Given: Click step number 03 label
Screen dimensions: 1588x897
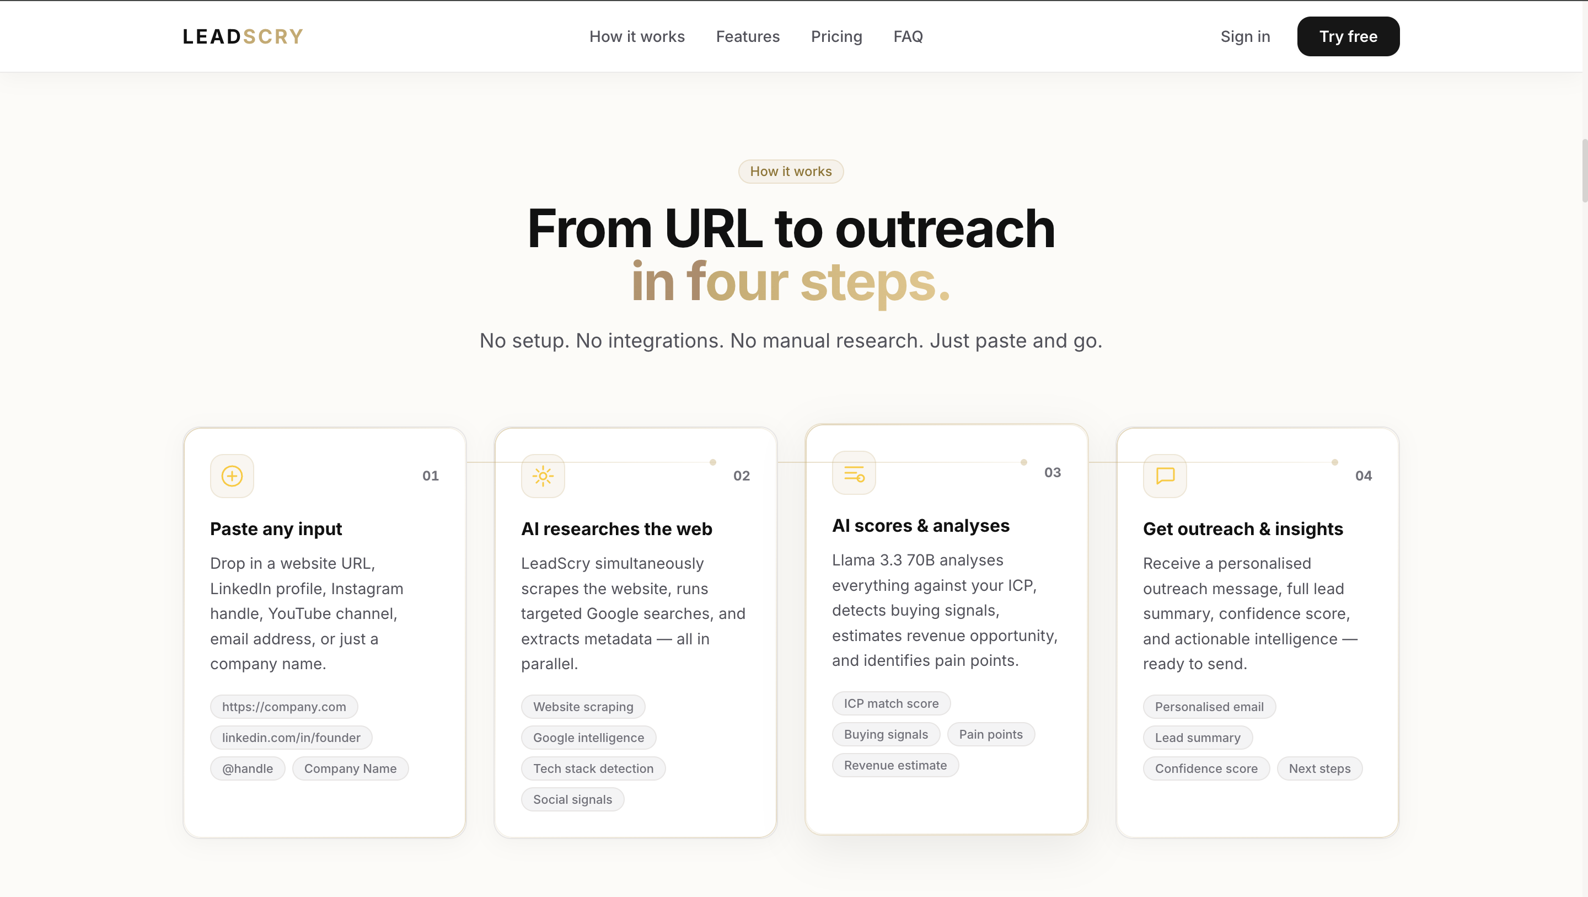Looking at the screenshot, I should coord(1052,473).
